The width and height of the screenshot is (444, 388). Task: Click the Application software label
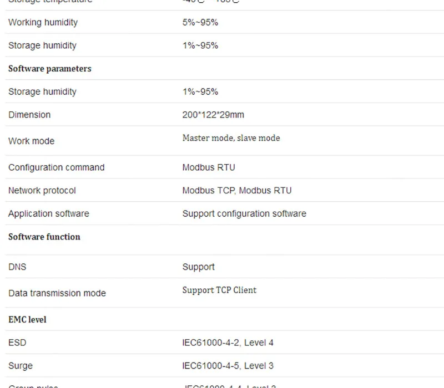point(49,214)
